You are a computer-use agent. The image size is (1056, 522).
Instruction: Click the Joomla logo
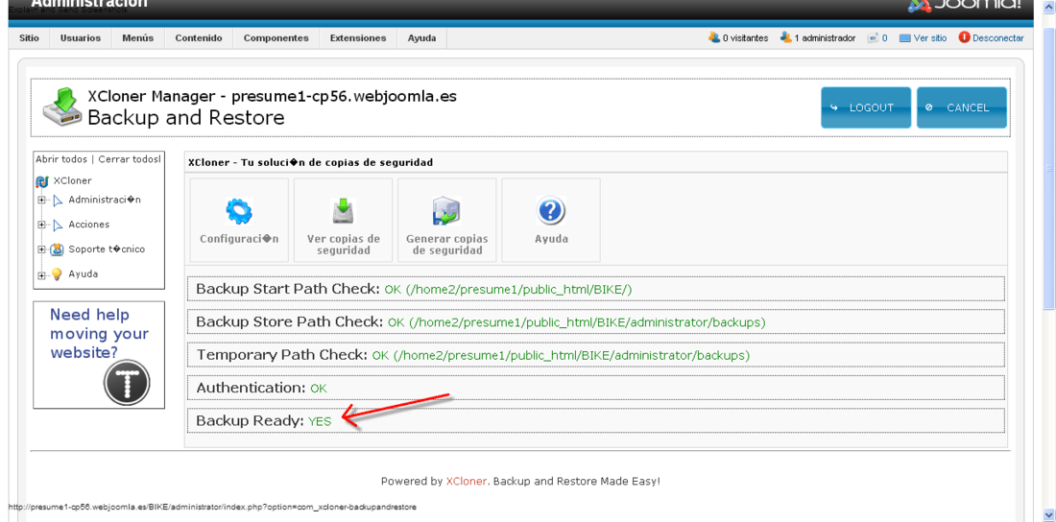965,6
